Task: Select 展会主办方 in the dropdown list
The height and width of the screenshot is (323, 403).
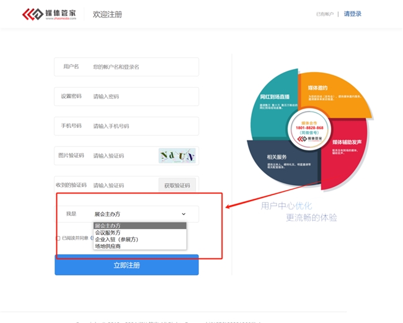Action: click(139, 225)
